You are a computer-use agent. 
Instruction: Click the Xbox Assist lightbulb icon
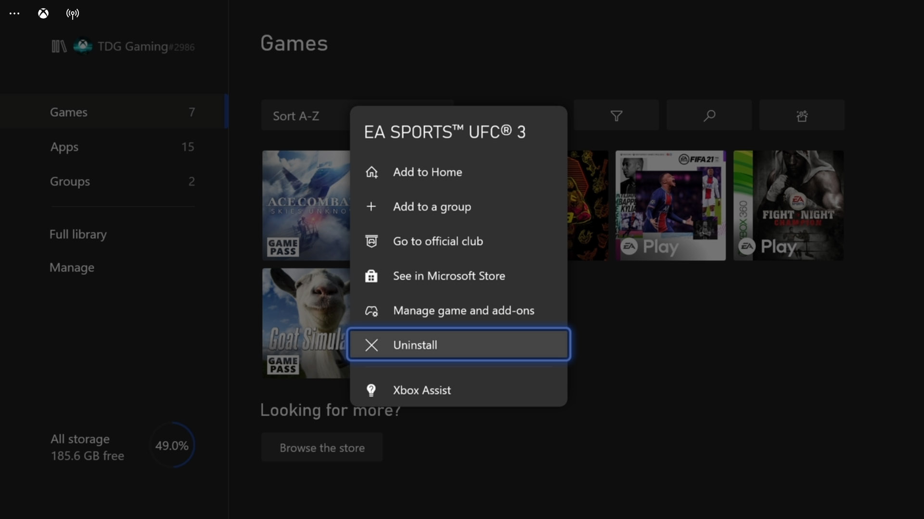pyautogui.click(x=371, y=390)
